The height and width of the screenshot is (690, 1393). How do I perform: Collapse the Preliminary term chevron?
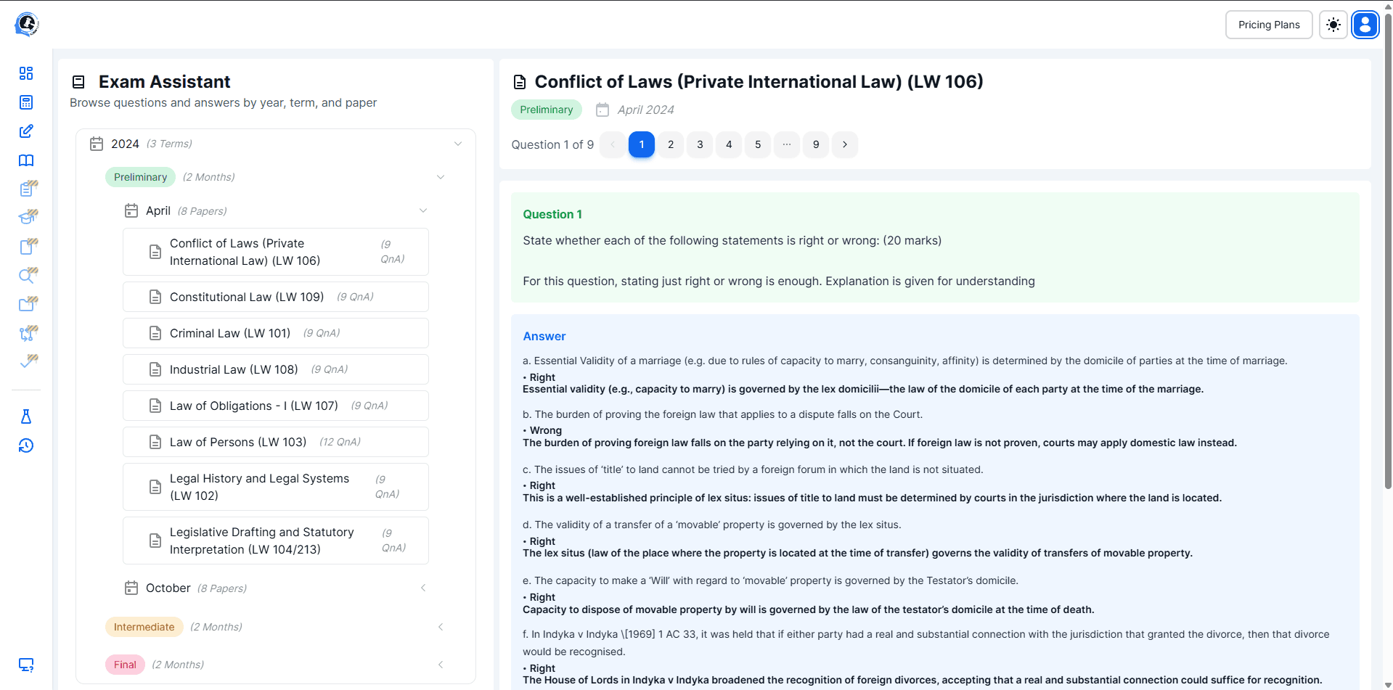pyautogui.click(x=441, y=177)
